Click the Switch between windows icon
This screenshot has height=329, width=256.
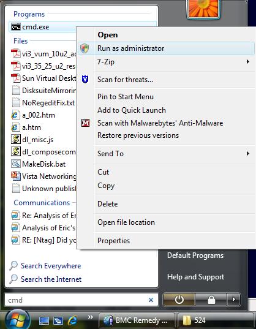[x=58, y=320]
